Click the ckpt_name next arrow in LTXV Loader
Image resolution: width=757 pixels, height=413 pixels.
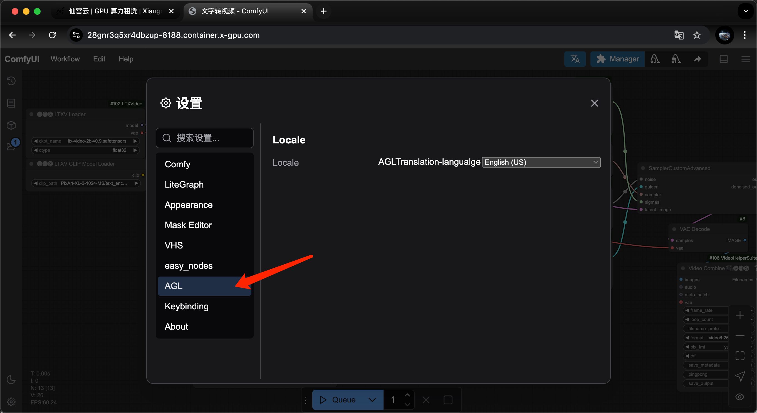coord(135,141)
